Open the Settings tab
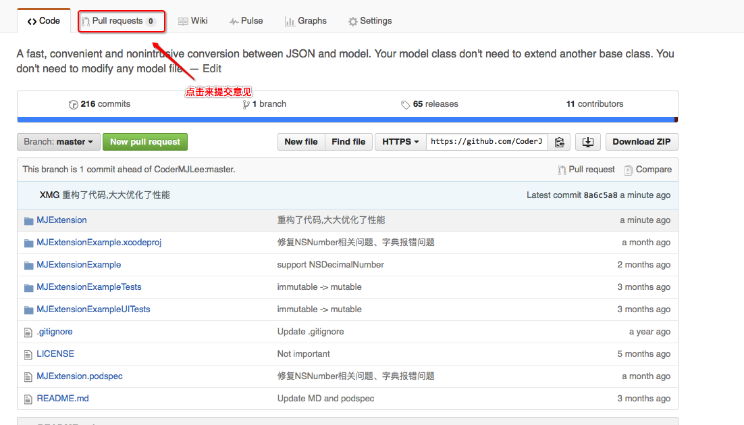The image size is (744, 425). click(x=370, y=21)
